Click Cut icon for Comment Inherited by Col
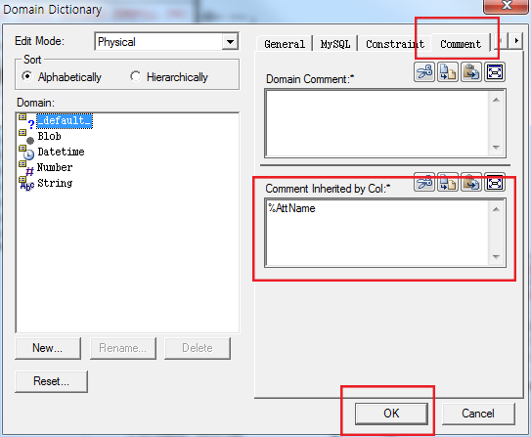 click(x=424, y=183)
